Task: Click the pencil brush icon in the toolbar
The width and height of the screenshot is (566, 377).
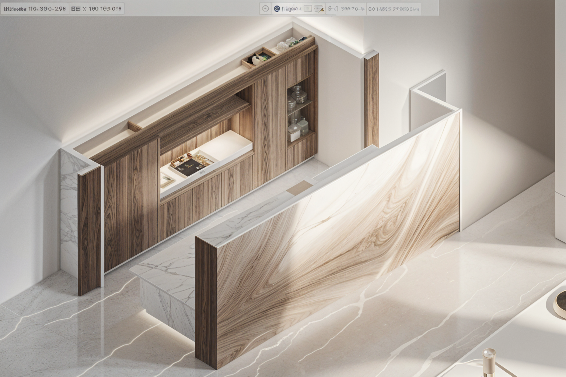Action: pyautogui.click(x=319, y=8)
